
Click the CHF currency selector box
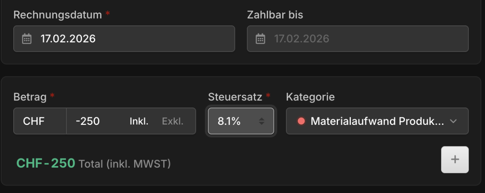(x=40, y=121)
